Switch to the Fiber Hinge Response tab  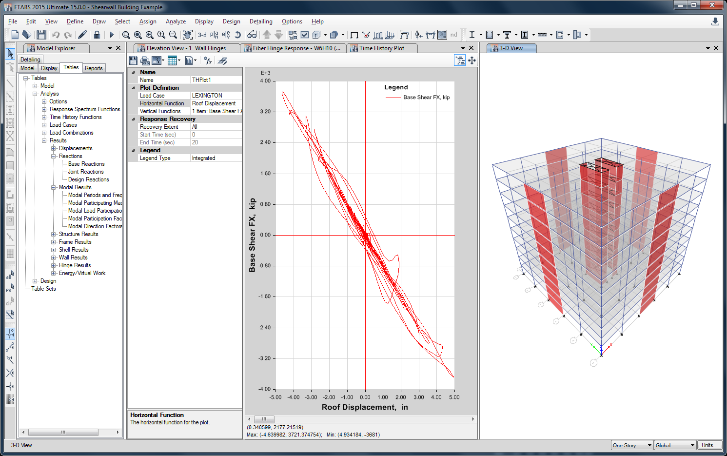294,48
